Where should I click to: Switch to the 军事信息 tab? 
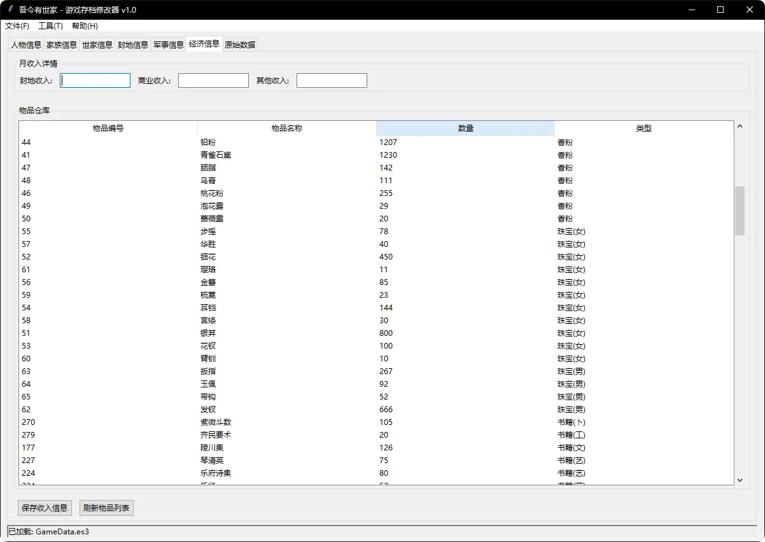click(169, 45)
